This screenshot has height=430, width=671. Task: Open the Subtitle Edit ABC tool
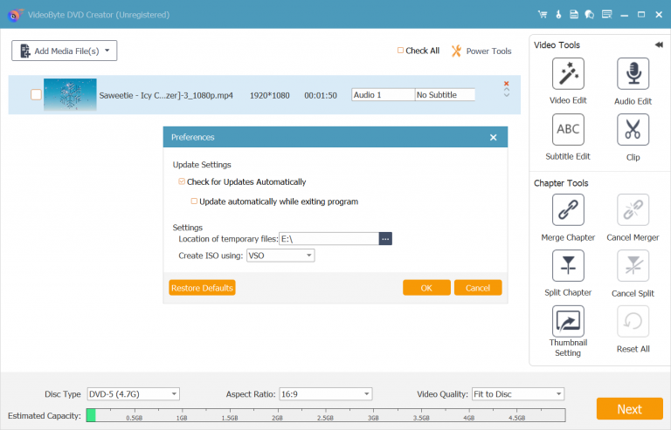[x=568, y=129]
